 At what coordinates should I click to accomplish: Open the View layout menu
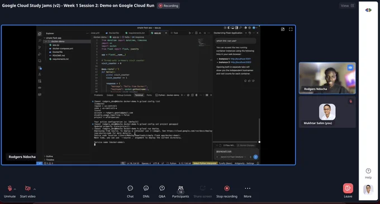coord(347,6)
